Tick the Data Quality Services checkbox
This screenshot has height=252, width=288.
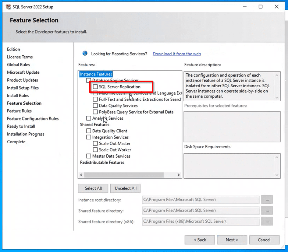tap(95, 106)
